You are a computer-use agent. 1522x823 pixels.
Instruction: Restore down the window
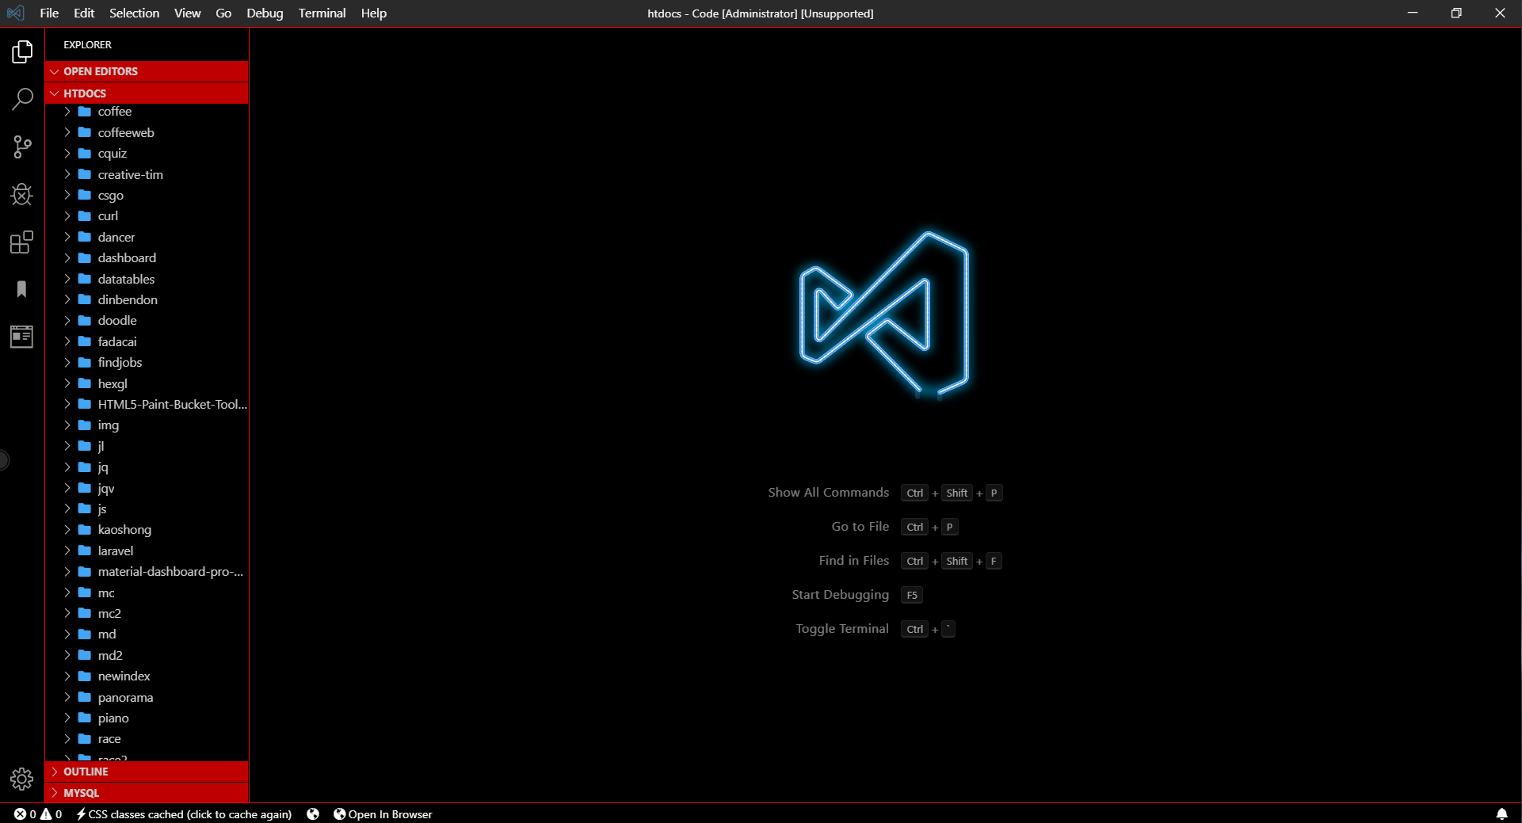[1455, 13]
